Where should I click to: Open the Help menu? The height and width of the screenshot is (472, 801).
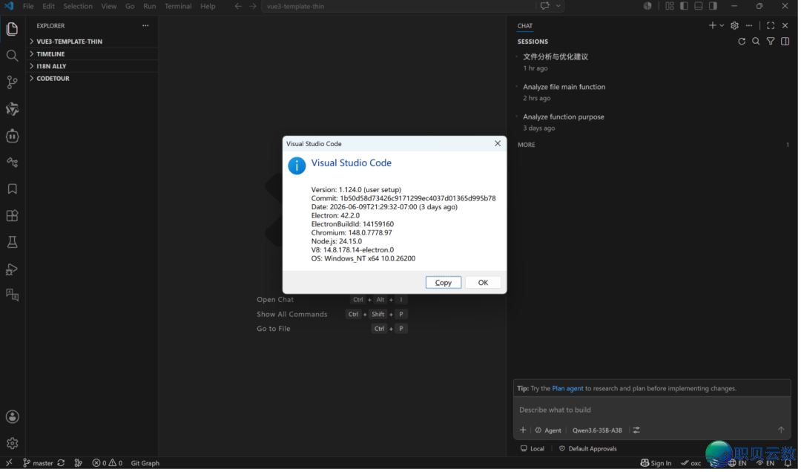[x=208, y=6]
